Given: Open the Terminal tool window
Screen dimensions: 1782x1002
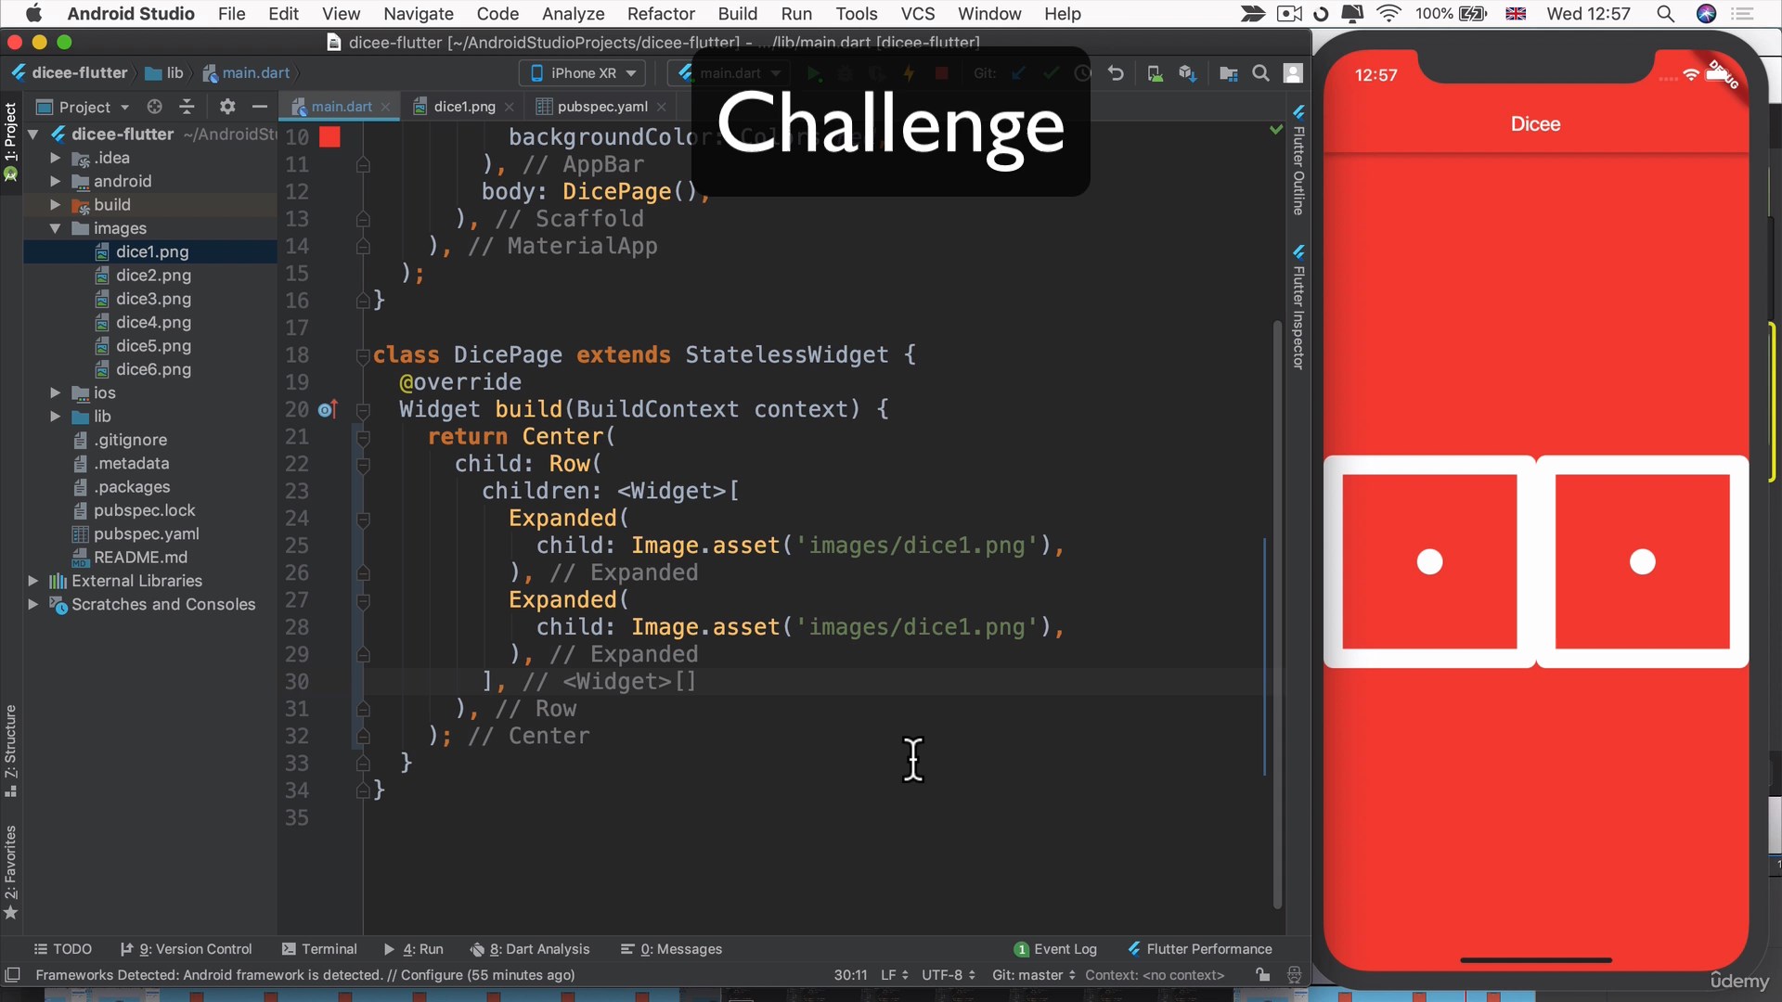Looking at the screenshot, I should pyautogui.click(x=319, y=949).
